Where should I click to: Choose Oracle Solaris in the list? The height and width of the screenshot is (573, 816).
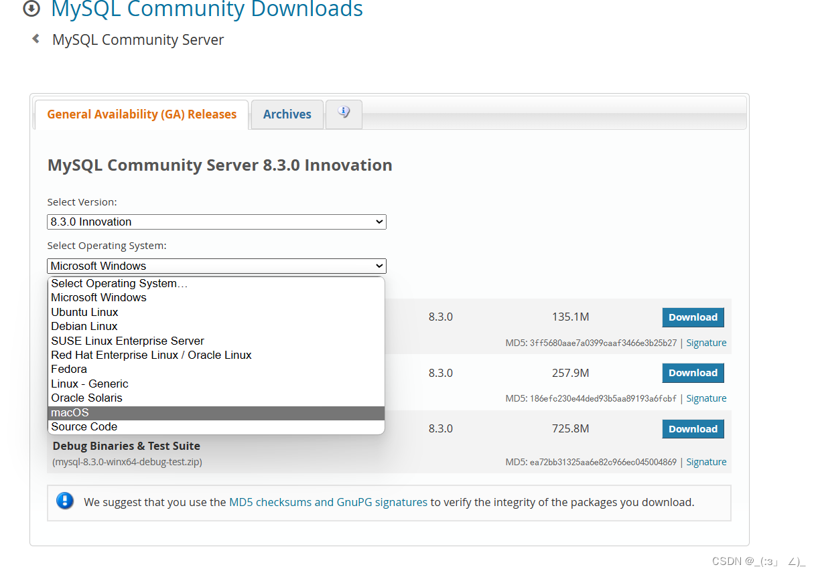coord(216,398)
